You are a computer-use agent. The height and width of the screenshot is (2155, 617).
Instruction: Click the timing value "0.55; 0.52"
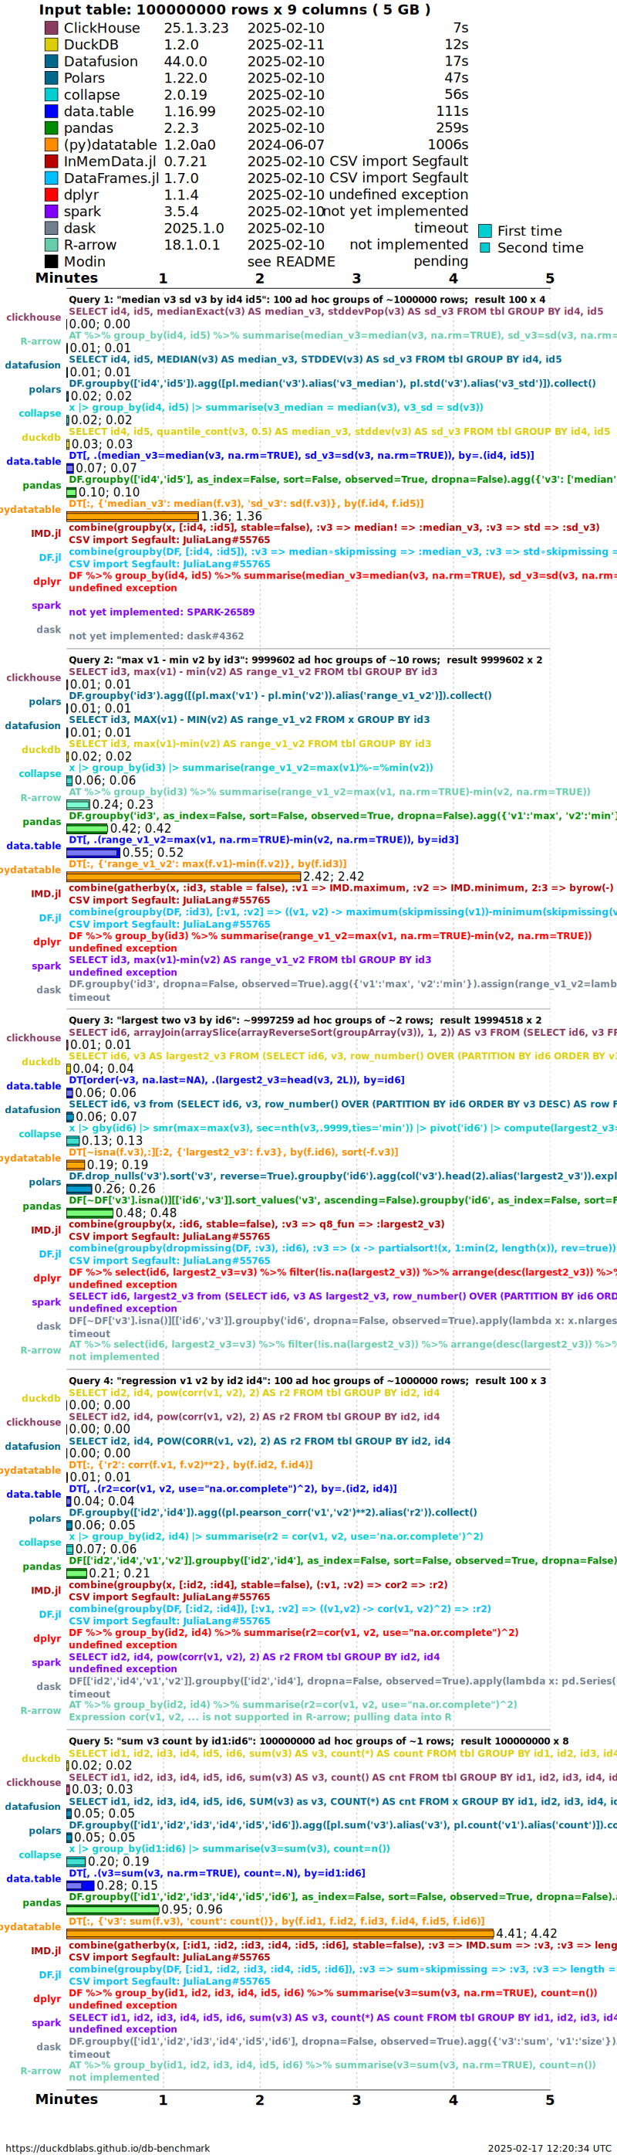(153, 853)
